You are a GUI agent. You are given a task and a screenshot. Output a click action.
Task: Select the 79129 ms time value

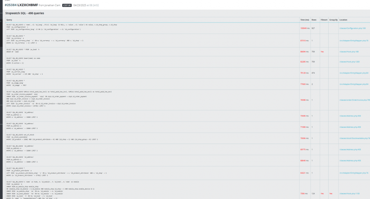pyautogui.click(x=305, y=73)
